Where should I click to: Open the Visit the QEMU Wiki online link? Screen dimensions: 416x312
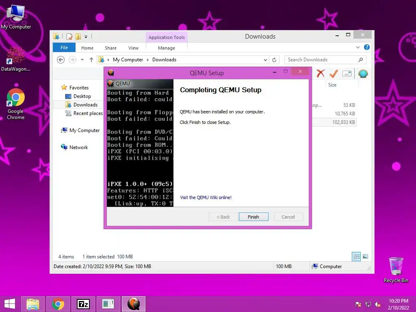pos(206,197)
